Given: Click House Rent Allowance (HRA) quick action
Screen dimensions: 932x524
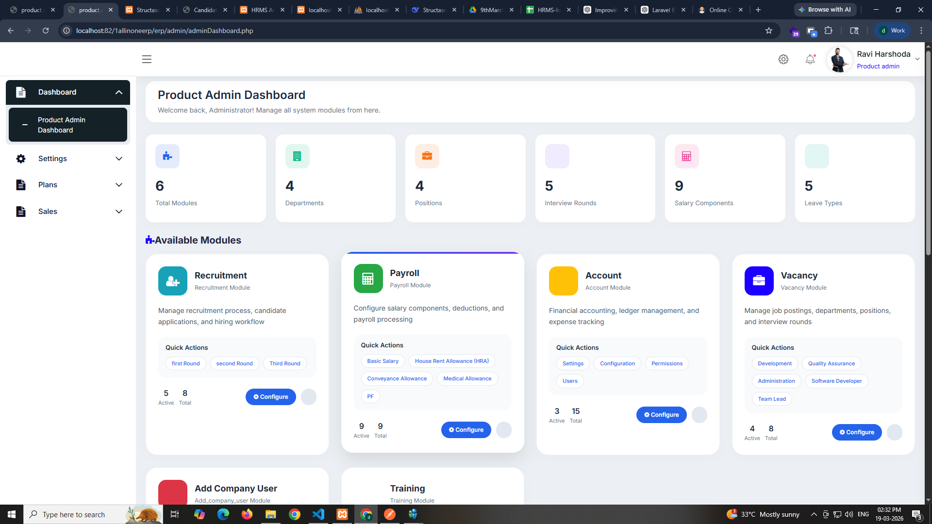Looking at the screenshot, I should (x=452, y=361).
